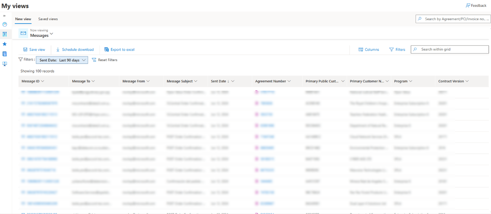Viewport: 491px width, 214px height.
Task: Open the Sent Date Last 90 days filter
Action: (x=62, y=60)
